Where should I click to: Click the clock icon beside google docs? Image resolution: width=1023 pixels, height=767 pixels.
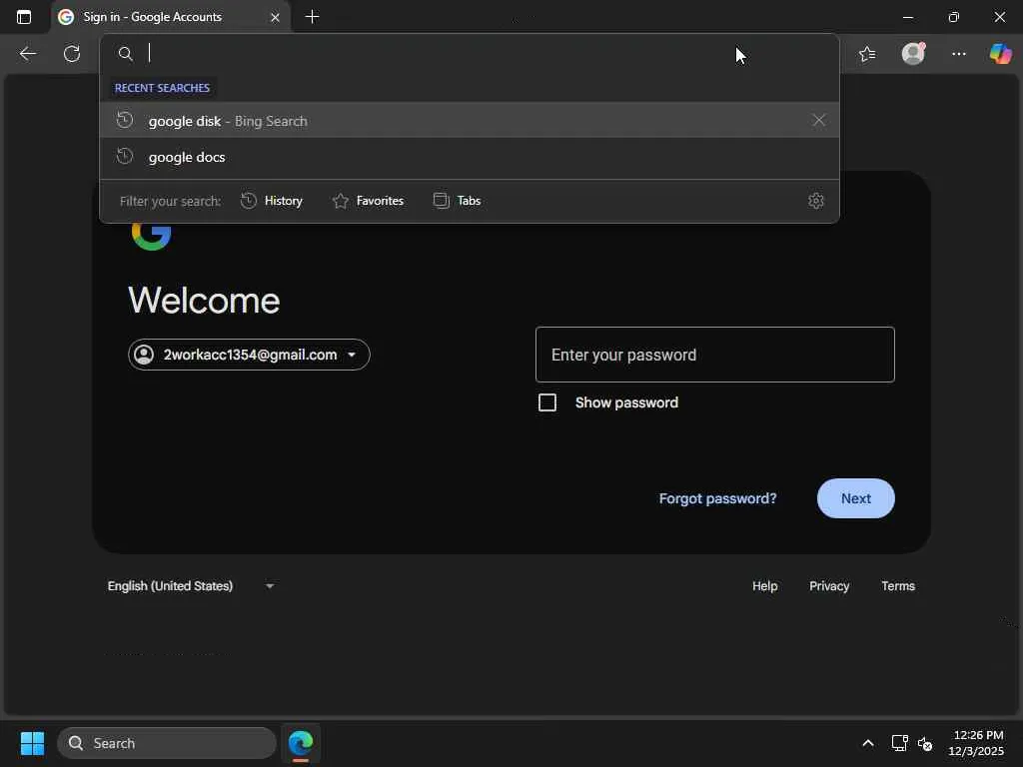(125, 156)
